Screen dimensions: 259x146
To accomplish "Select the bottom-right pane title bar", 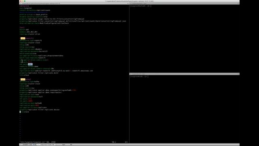I will [x=185, y=74].
